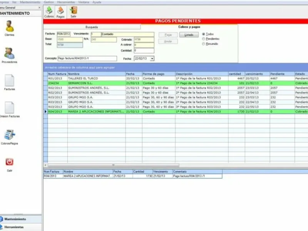Image resolution: width=308 pixels, height=231 pixels.
Task: Select the Pendientes radio button
Action: pos(204,39)
